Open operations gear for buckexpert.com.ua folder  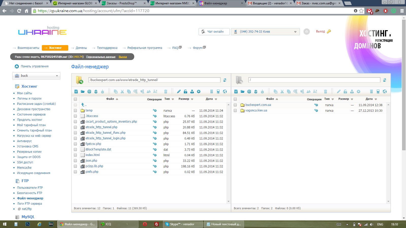[x=316, y=105]
